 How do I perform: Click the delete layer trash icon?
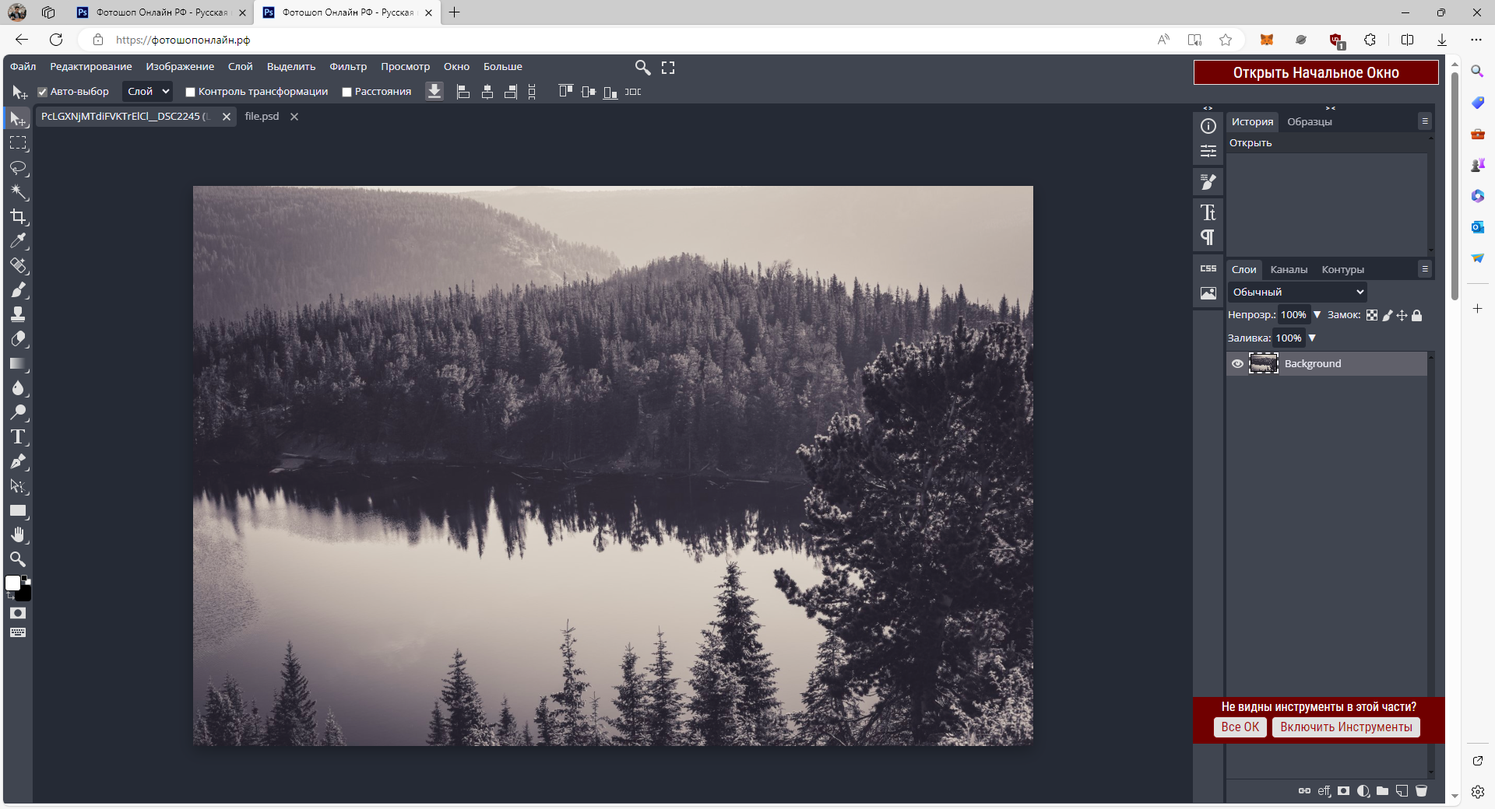click(x=1421, y=791)
